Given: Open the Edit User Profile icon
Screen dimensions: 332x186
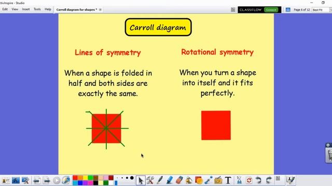Looking at the screenshot, I should click(290, 180).
